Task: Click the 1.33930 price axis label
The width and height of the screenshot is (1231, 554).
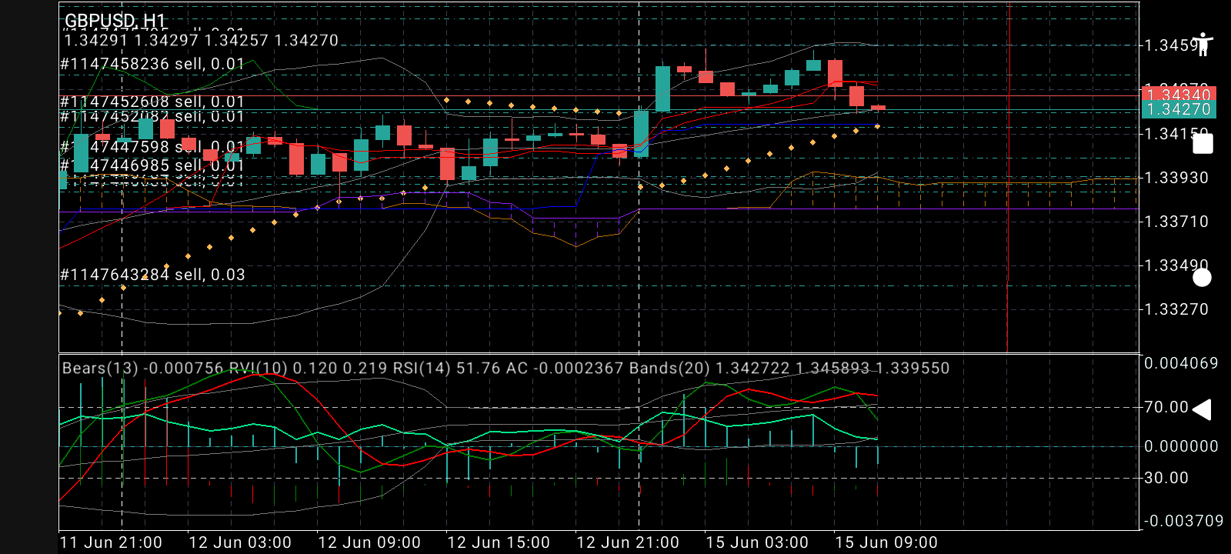Action: point(1176,178)
